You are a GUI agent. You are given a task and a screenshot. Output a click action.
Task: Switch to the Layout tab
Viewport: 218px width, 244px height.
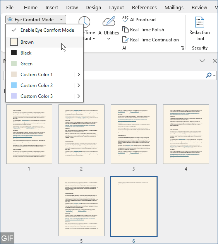(x=117, y=7)
